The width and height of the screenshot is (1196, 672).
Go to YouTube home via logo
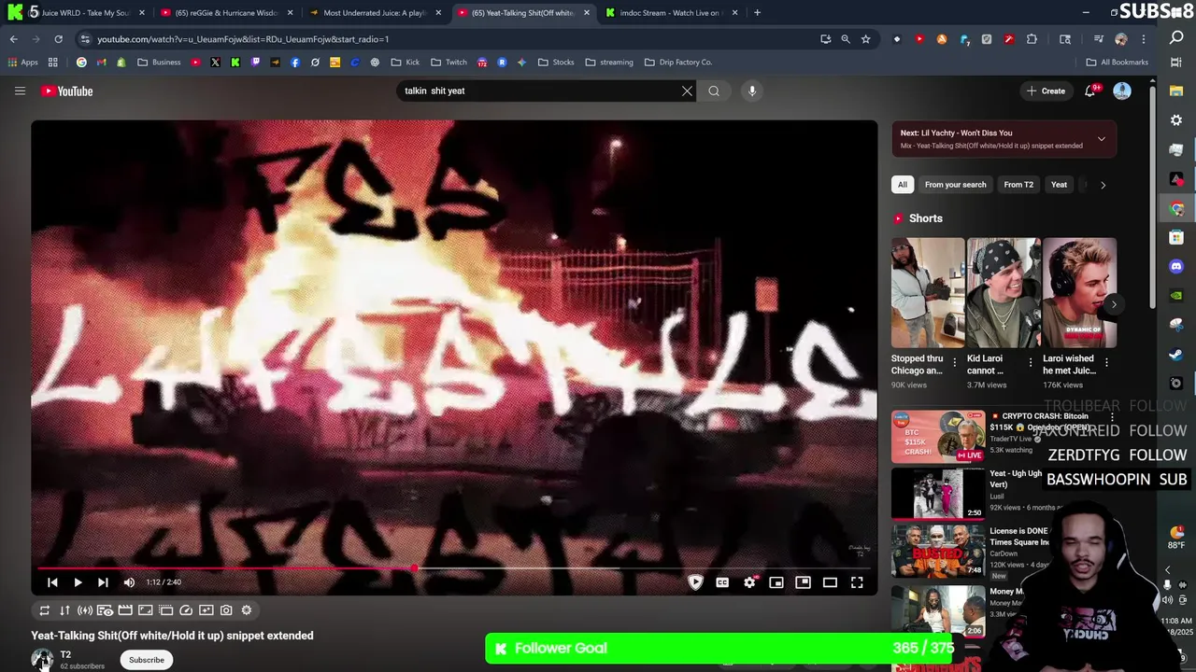66,91
